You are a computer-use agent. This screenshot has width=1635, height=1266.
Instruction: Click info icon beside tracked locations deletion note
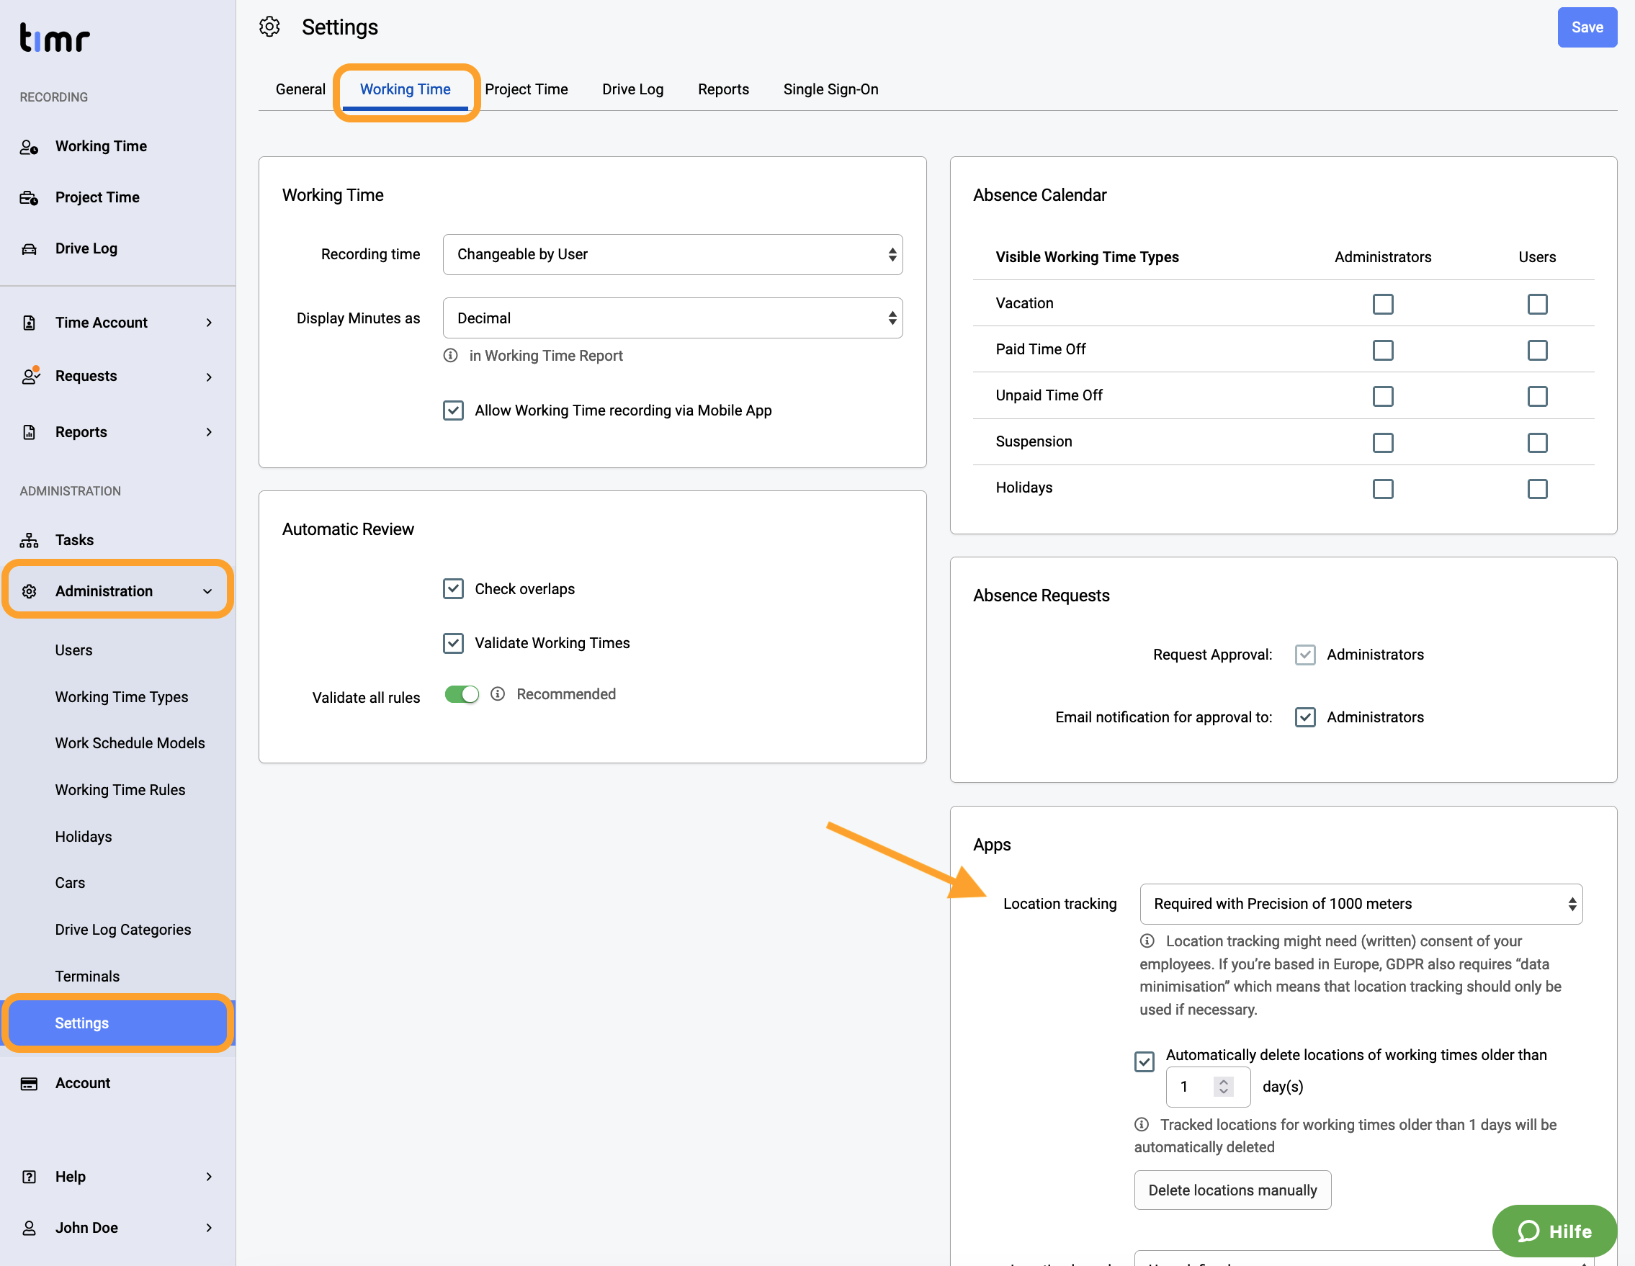[1142, 1125]
